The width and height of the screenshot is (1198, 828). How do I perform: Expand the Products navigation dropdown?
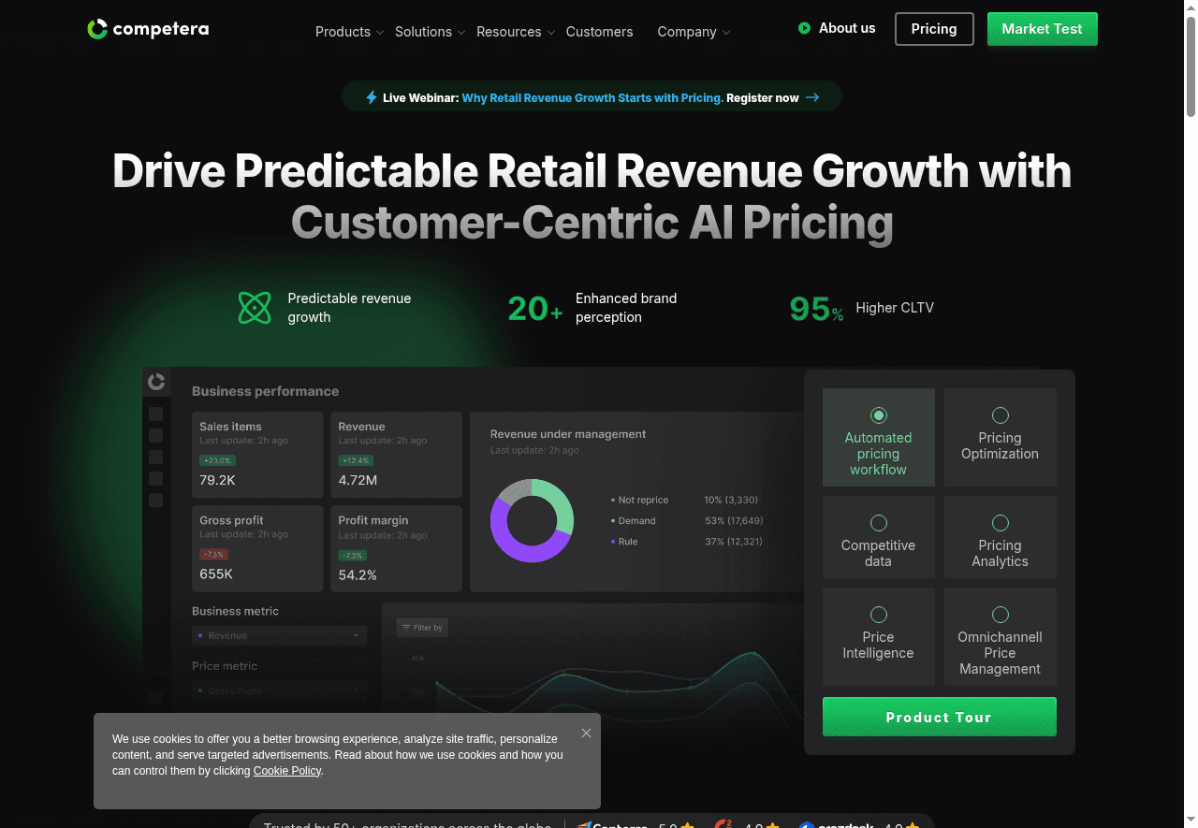pyautogui.click(x=349, y=32)
